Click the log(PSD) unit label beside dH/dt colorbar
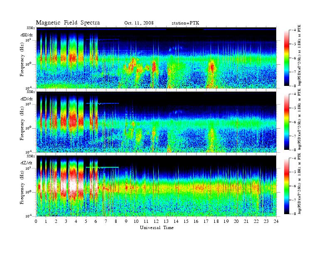This screenshot has width=329, height=254. 299,55
